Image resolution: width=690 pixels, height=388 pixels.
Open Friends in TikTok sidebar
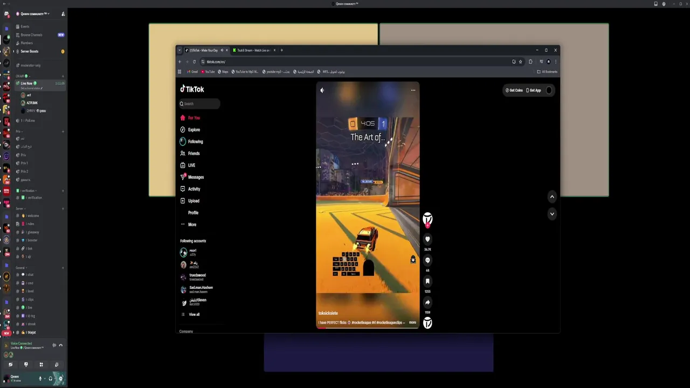click(190, 154)
